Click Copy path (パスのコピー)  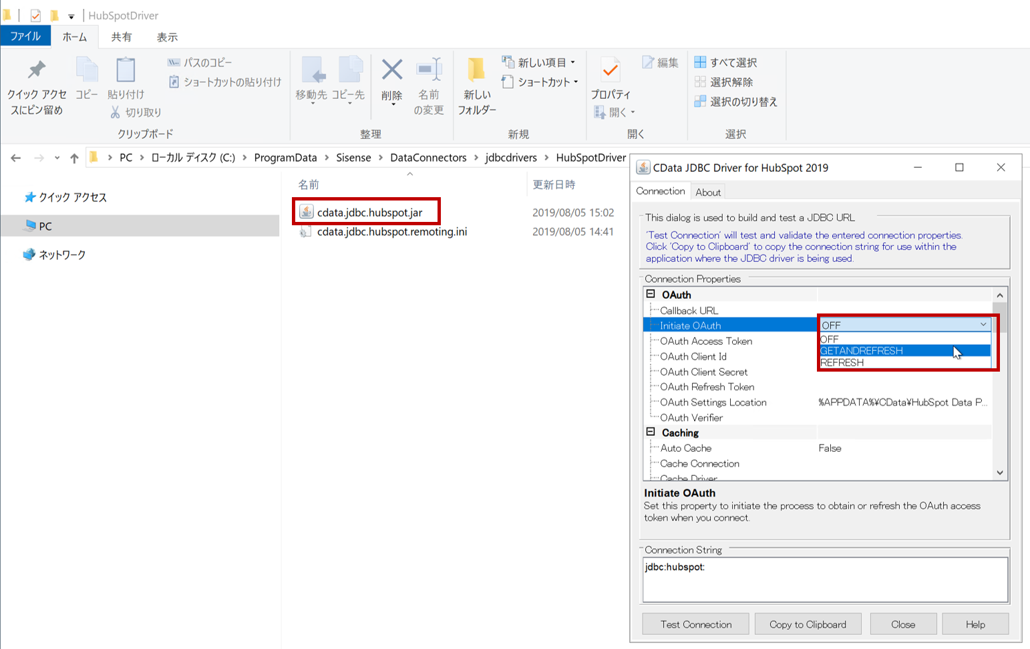tap(200, 62)
